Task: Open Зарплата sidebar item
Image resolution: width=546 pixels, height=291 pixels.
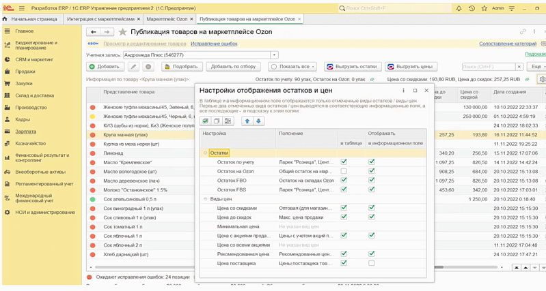Action: pos(25,132)
